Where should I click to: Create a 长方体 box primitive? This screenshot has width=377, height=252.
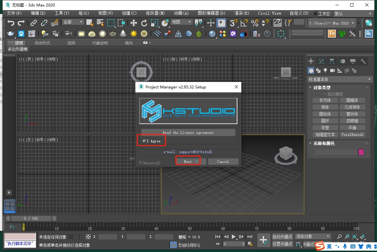pyautogui.click(x=325, y=100)
